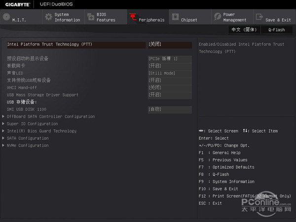Viewport: 296px width, 222px height.
Task: Expand Intel(R) Bios Guard Technology arrow
Action: (3, 131)
